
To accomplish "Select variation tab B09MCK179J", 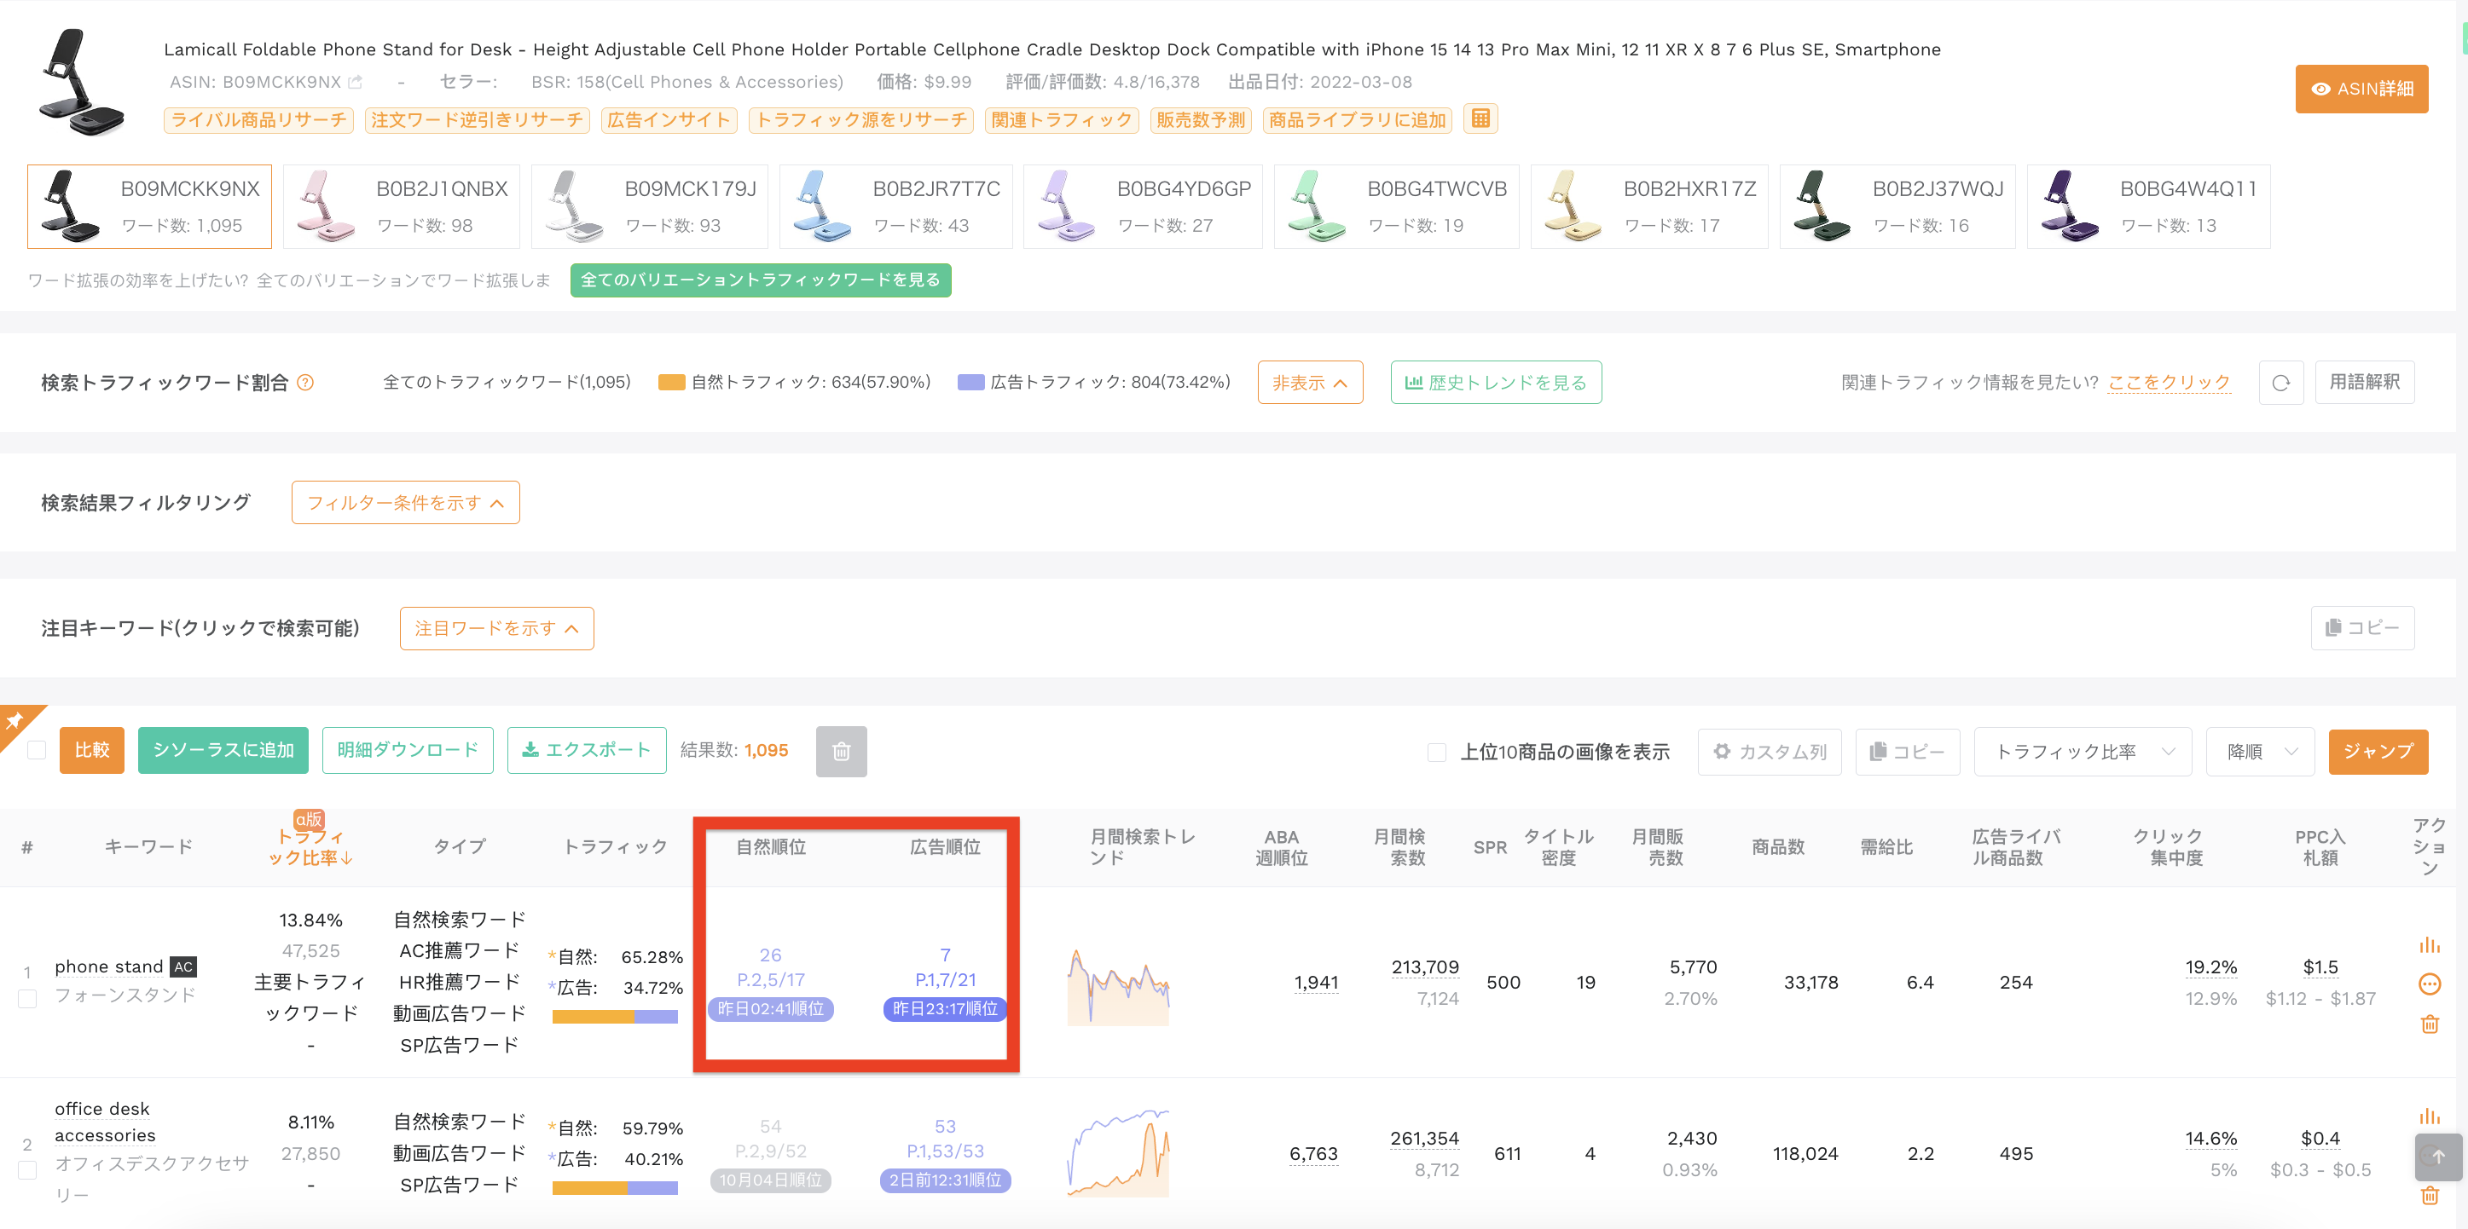I will [649, 207].
